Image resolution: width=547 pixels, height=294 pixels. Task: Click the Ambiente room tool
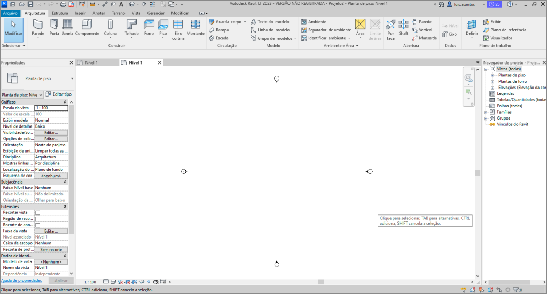click(x=314, y=21)
